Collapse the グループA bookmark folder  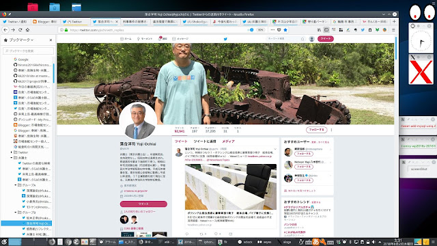(x=16, y=185)
